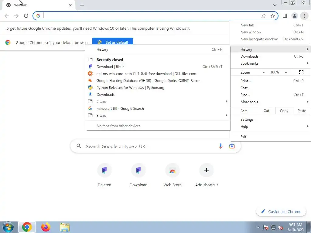Expand the Help submenu

[x=270, y=127]
